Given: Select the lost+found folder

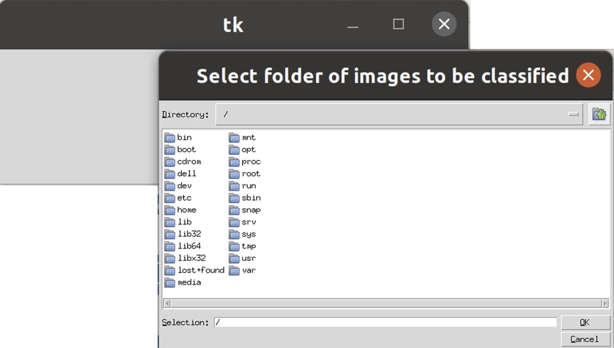Looking at the screenshot, I should click(x=201, y=270).
